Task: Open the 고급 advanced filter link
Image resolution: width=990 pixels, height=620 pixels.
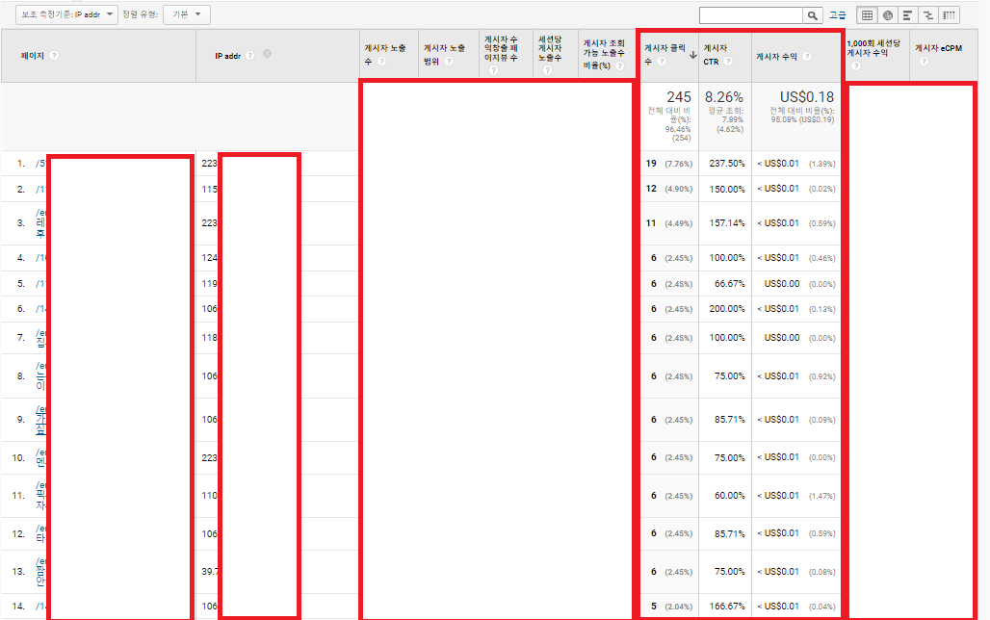Action: (x=837, y=15)
